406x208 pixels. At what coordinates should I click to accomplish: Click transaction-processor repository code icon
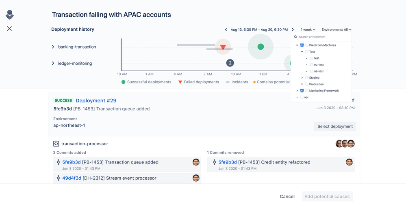pos(56,144)
